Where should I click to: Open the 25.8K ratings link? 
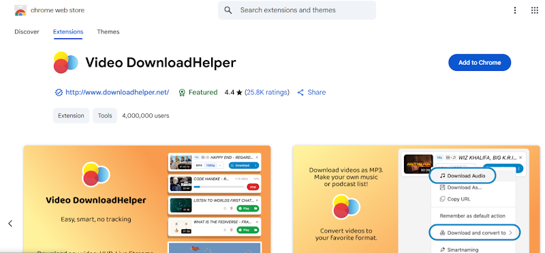pyautogui.click(x=267, y=92)
